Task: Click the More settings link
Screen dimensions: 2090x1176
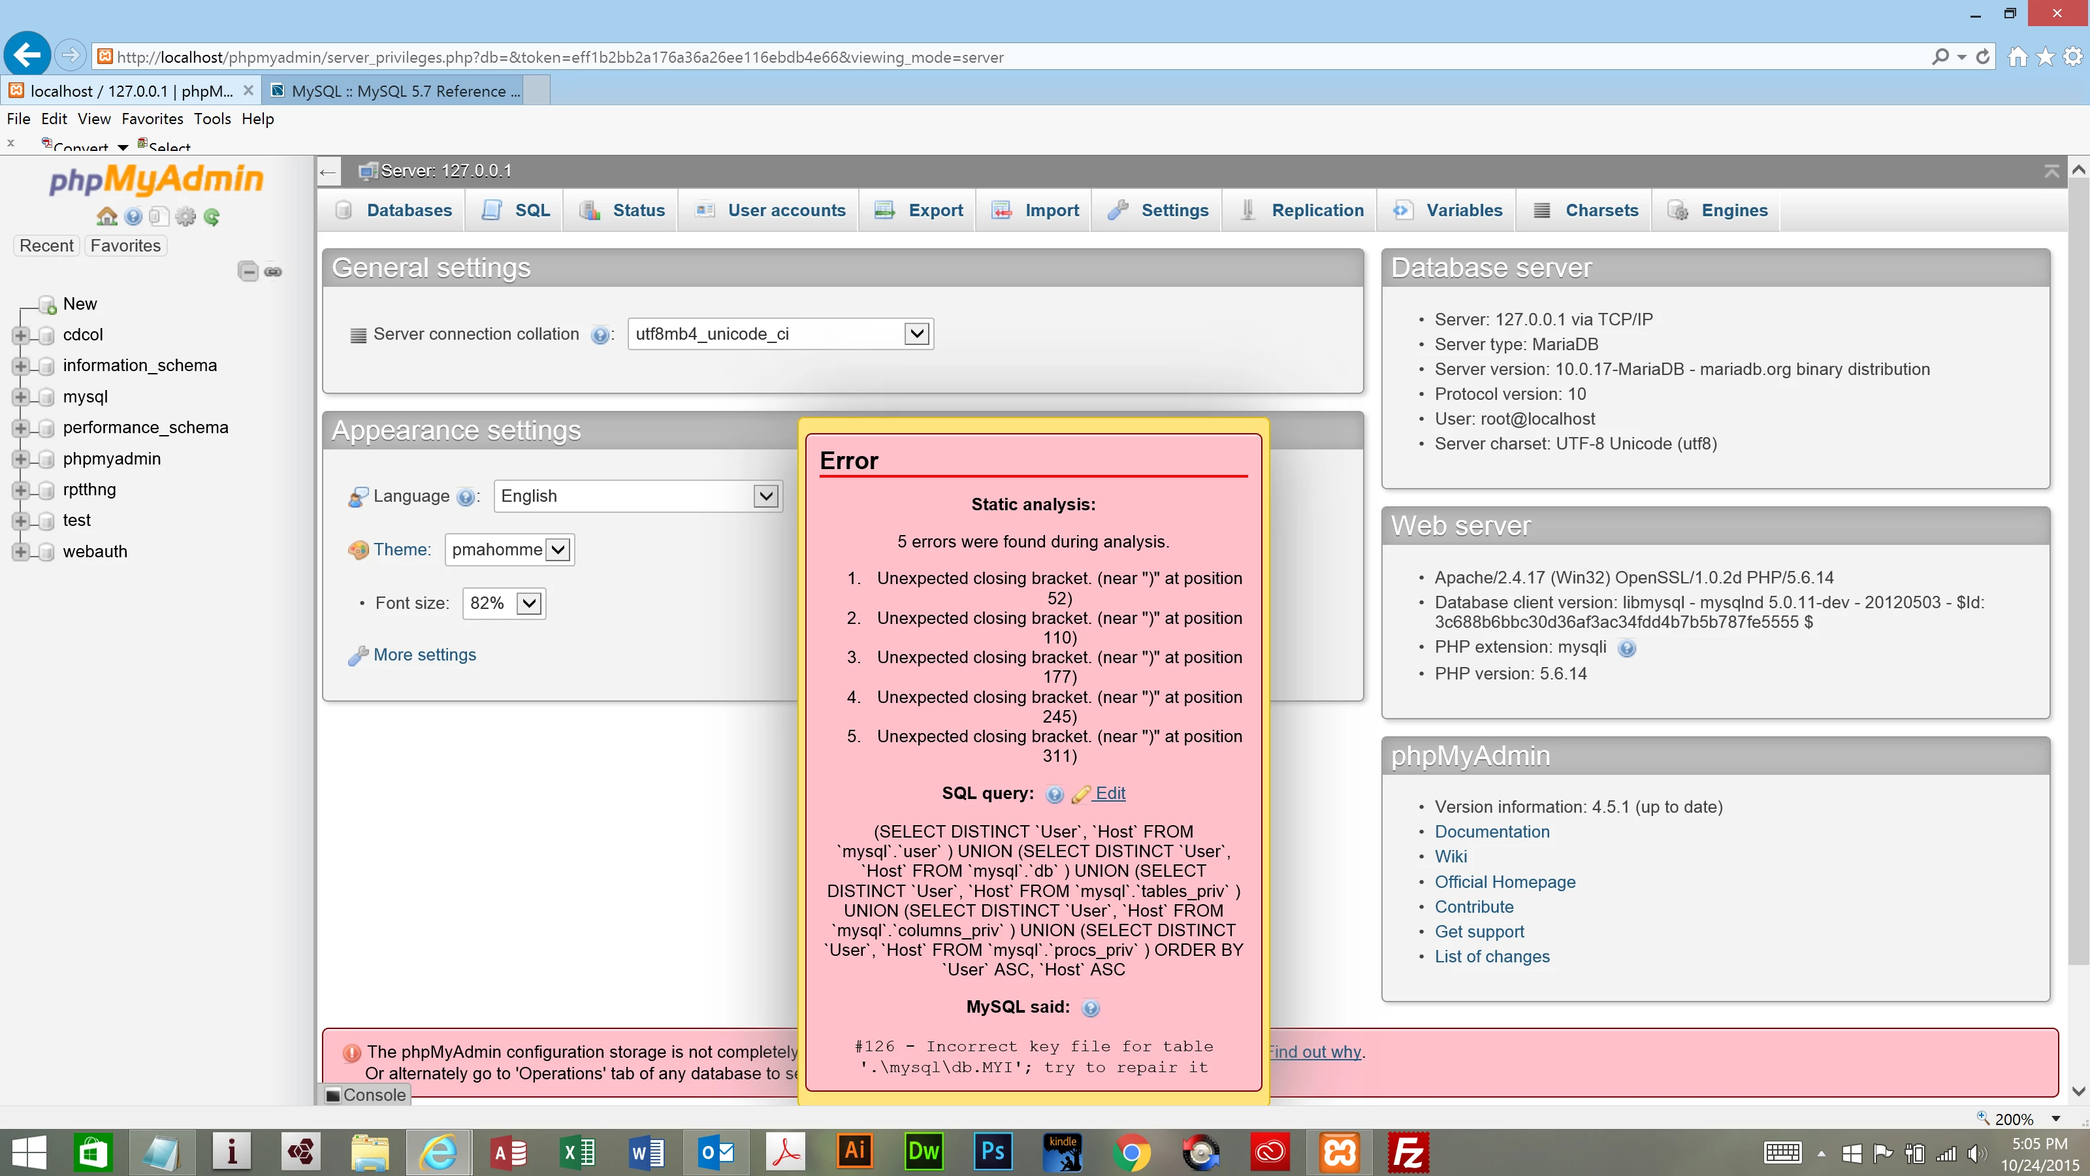Action: 425,654
